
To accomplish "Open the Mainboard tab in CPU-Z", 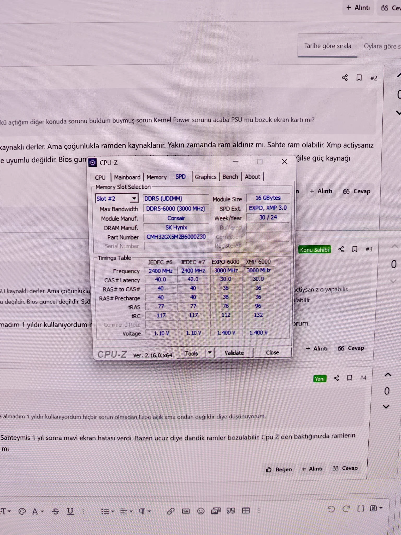I will [127, 177].
